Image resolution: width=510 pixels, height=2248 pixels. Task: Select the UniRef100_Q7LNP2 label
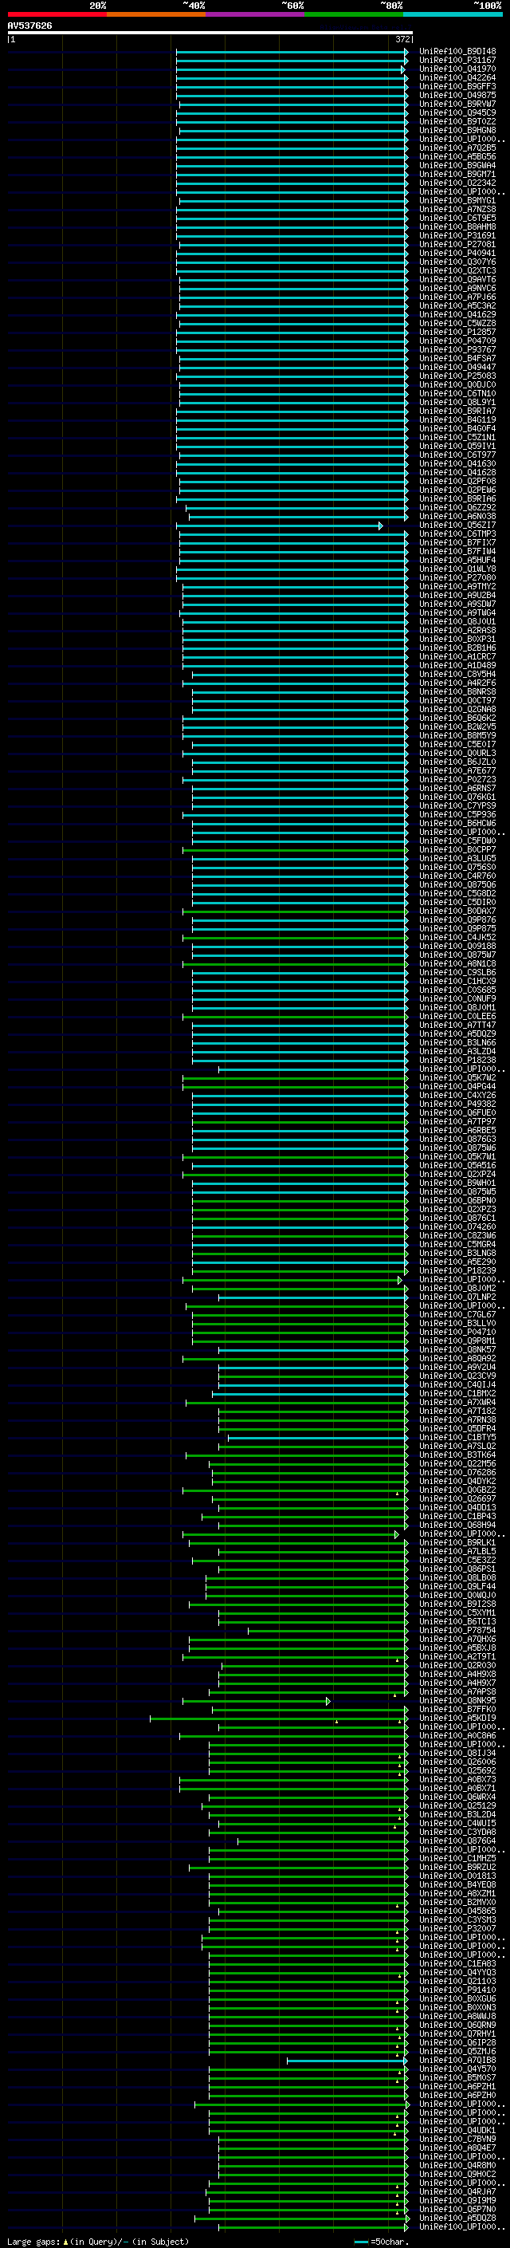click(457, 1297)
